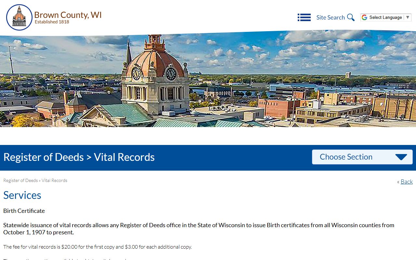Viewport: 416px width, 260px height.
Task: Click the Birth Certificate subheading
Action: click(24, 211)
